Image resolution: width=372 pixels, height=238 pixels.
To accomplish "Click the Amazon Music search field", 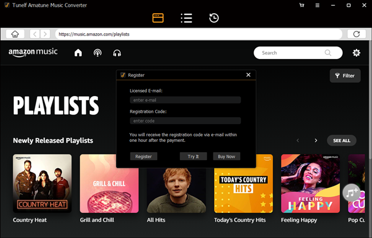I will click(298, 53).
